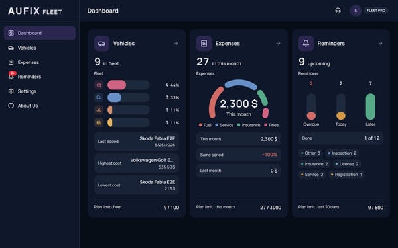
Task: Click the Today reminders bar
Action: tap(341, 106)
